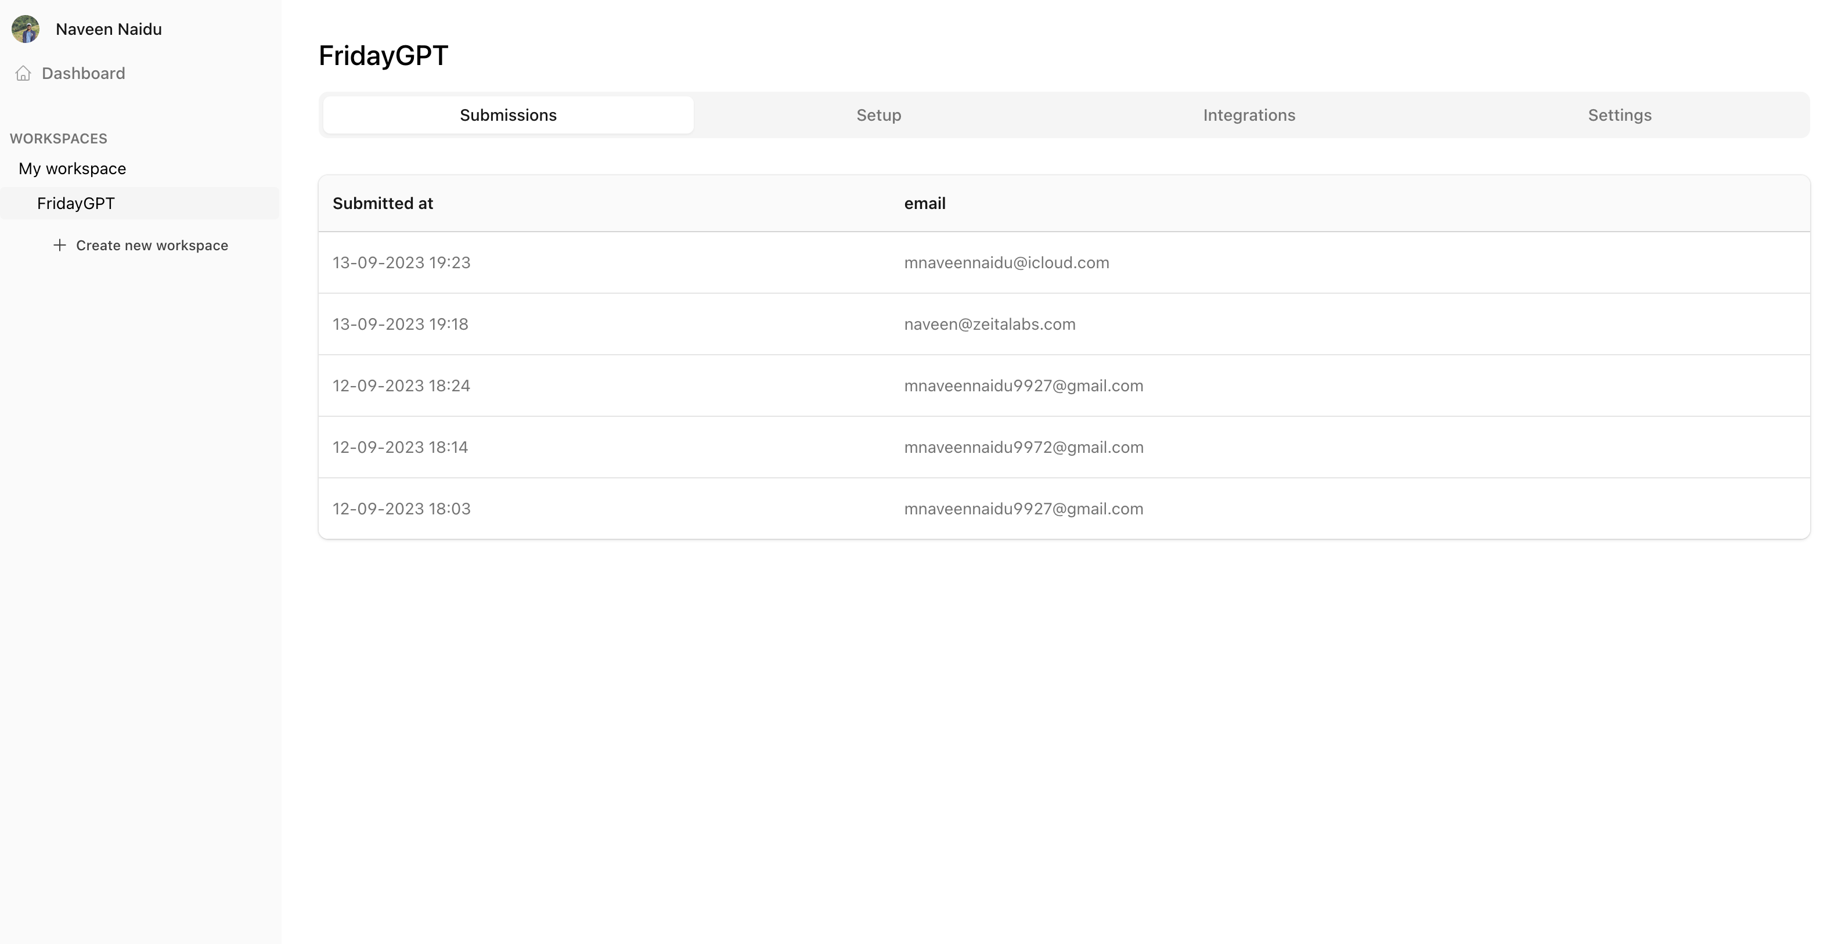
Task: Select the mnaveennaidu9972@gmail.com submission
Action: pos(1024,446)
